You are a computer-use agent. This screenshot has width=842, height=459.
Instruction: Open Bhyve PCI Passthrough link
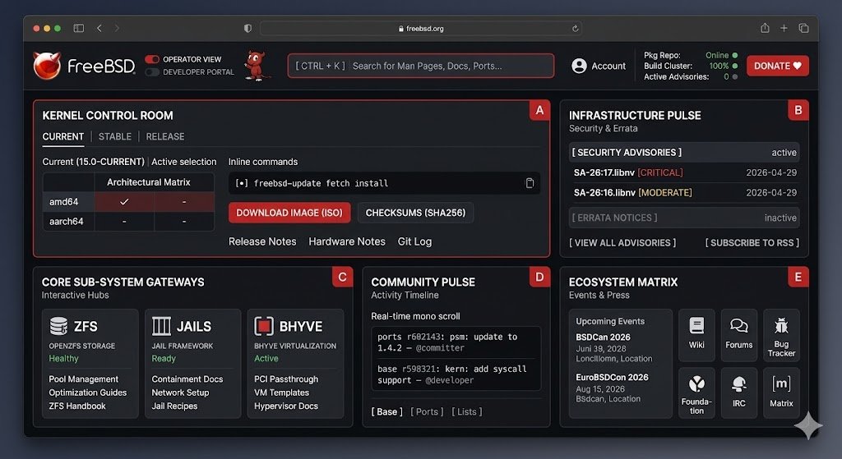click(286, 379)
